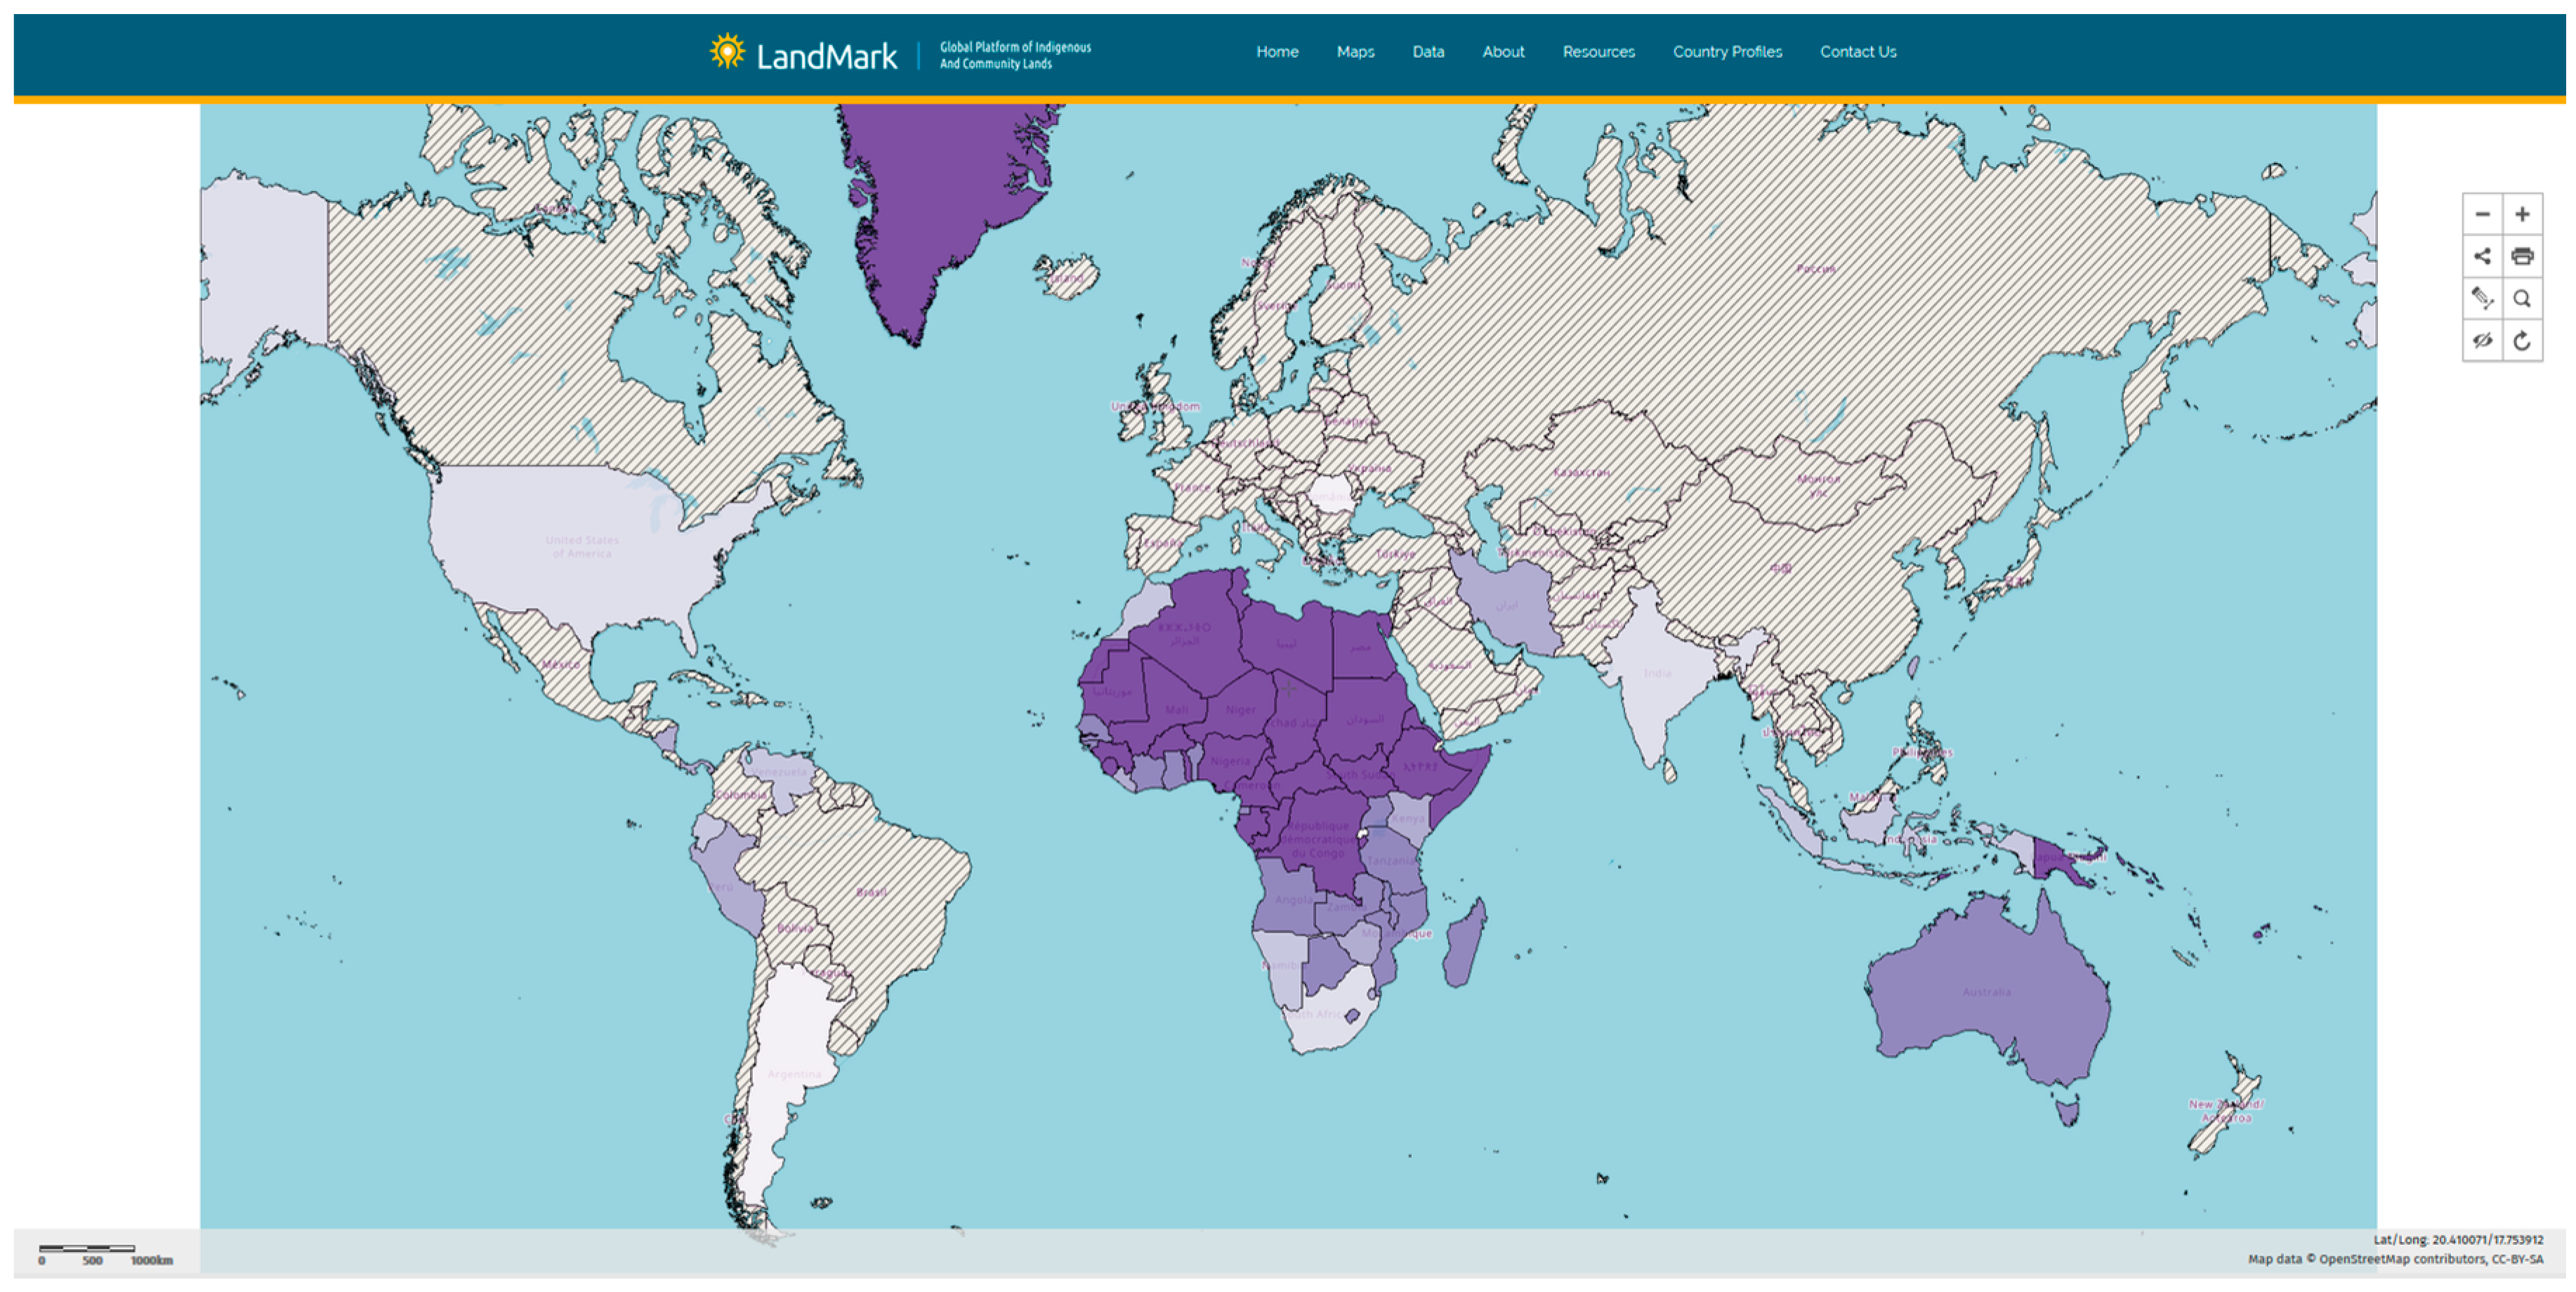Open the Home menu item
Screen dimensions: 2576x1292
[x=1277, y=52]
